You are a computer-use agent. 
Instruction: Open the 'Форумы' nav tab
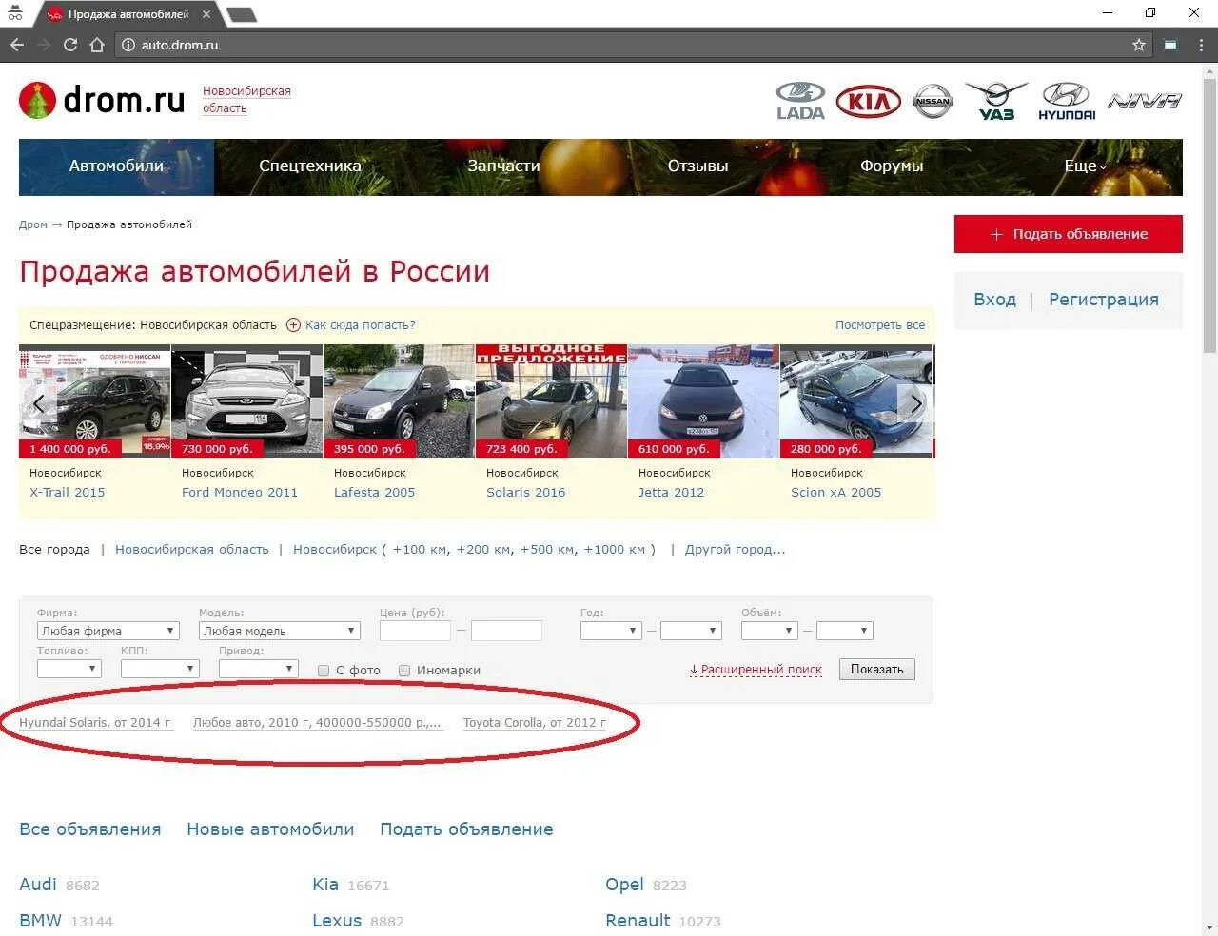click(x=892, y=166)
